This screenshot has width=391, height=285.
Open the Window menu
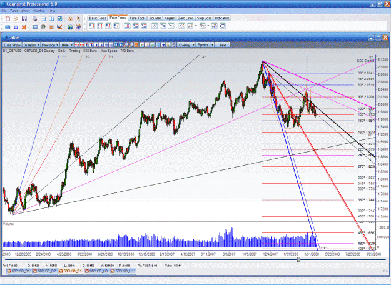click(39, 11)
